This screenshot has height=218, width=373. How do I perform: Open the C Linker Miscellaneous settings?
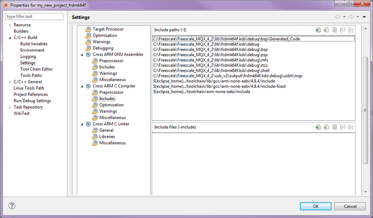112,143
